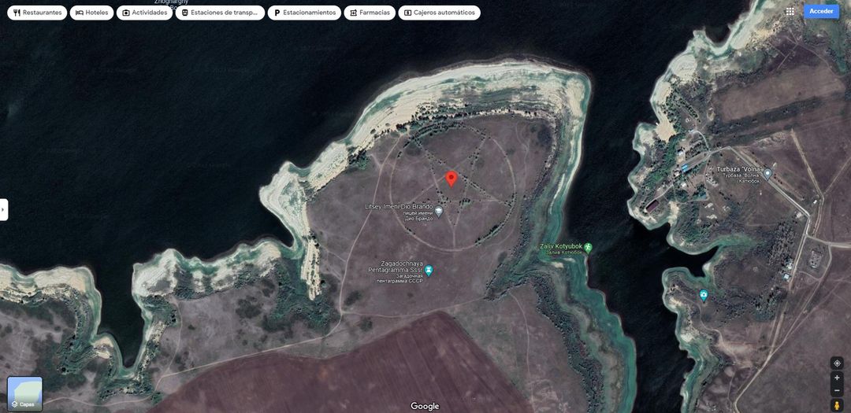This screenshot has width=851, height=413.
Task: Select the Litsey Imeni Dio Brando marker
Action: (439, 211)
